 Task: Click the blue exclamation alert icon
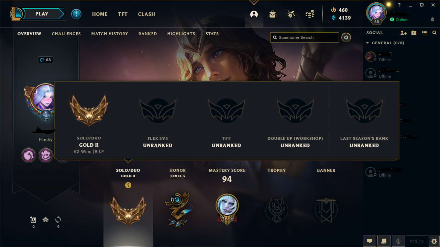click(76, 14)
